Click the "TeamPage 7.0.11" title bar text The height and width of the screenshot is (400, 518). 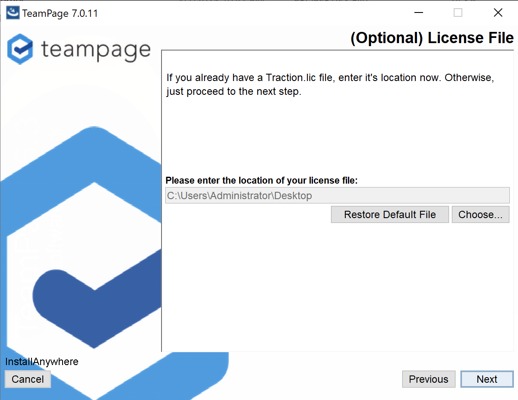click(60, 13)
